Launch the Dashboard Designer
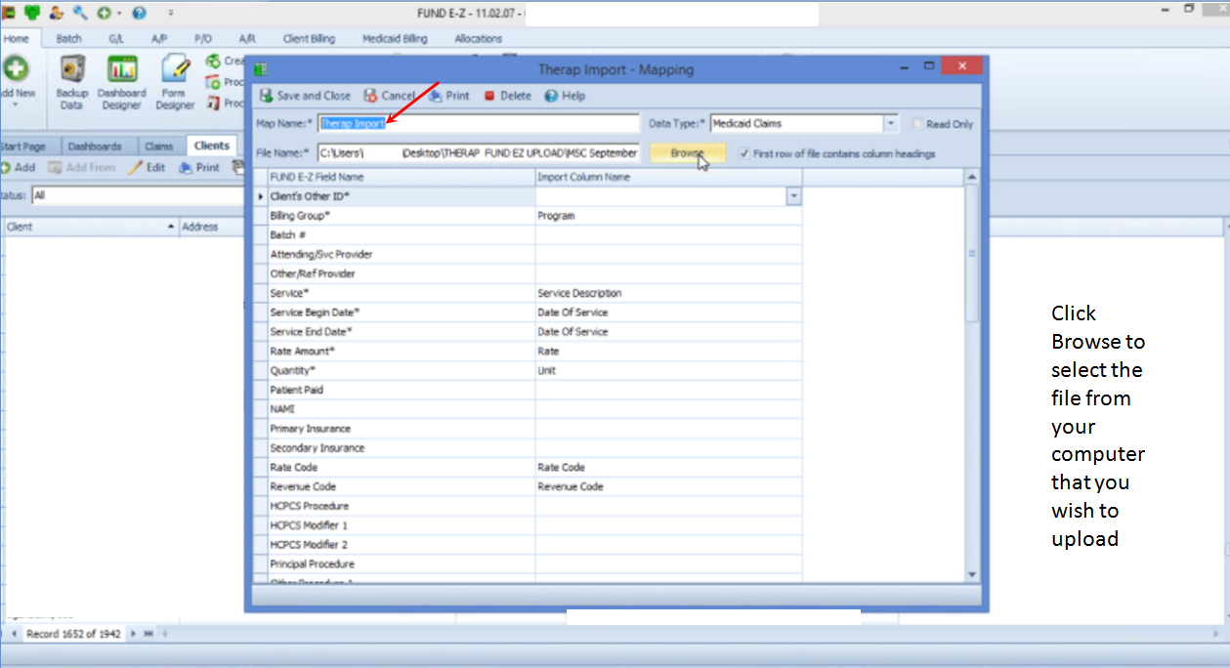Image resolution: width=1230 pixels, height=668 pixels. [x=122, y=83]
